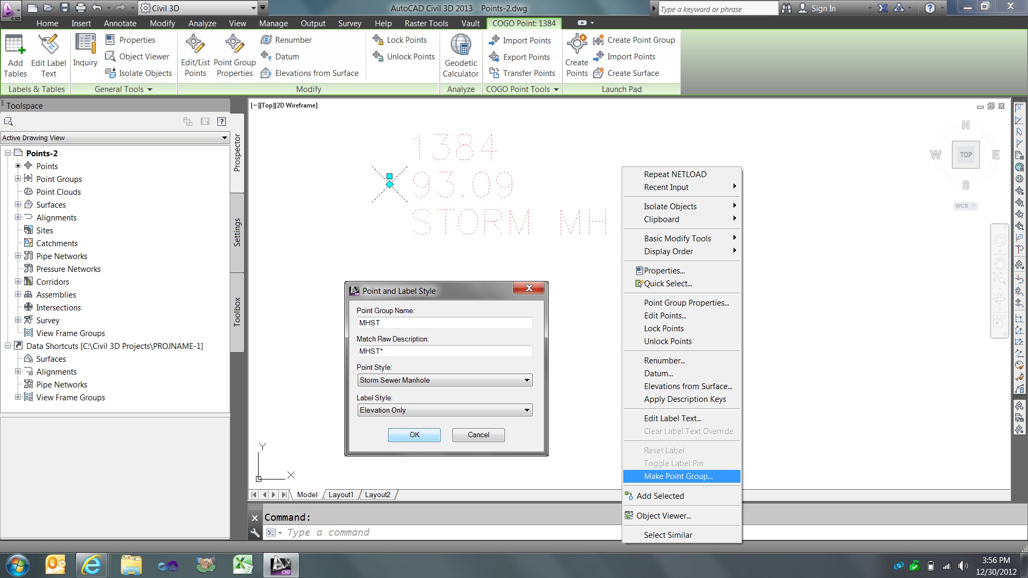This screenshot has width=1028, height=578.
Task: Click Cancel in the dialog
Action: (478, 435)
